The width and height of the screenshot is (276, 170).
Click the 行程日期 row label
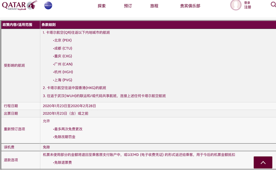pyautogui.click(x=11, y=106)
